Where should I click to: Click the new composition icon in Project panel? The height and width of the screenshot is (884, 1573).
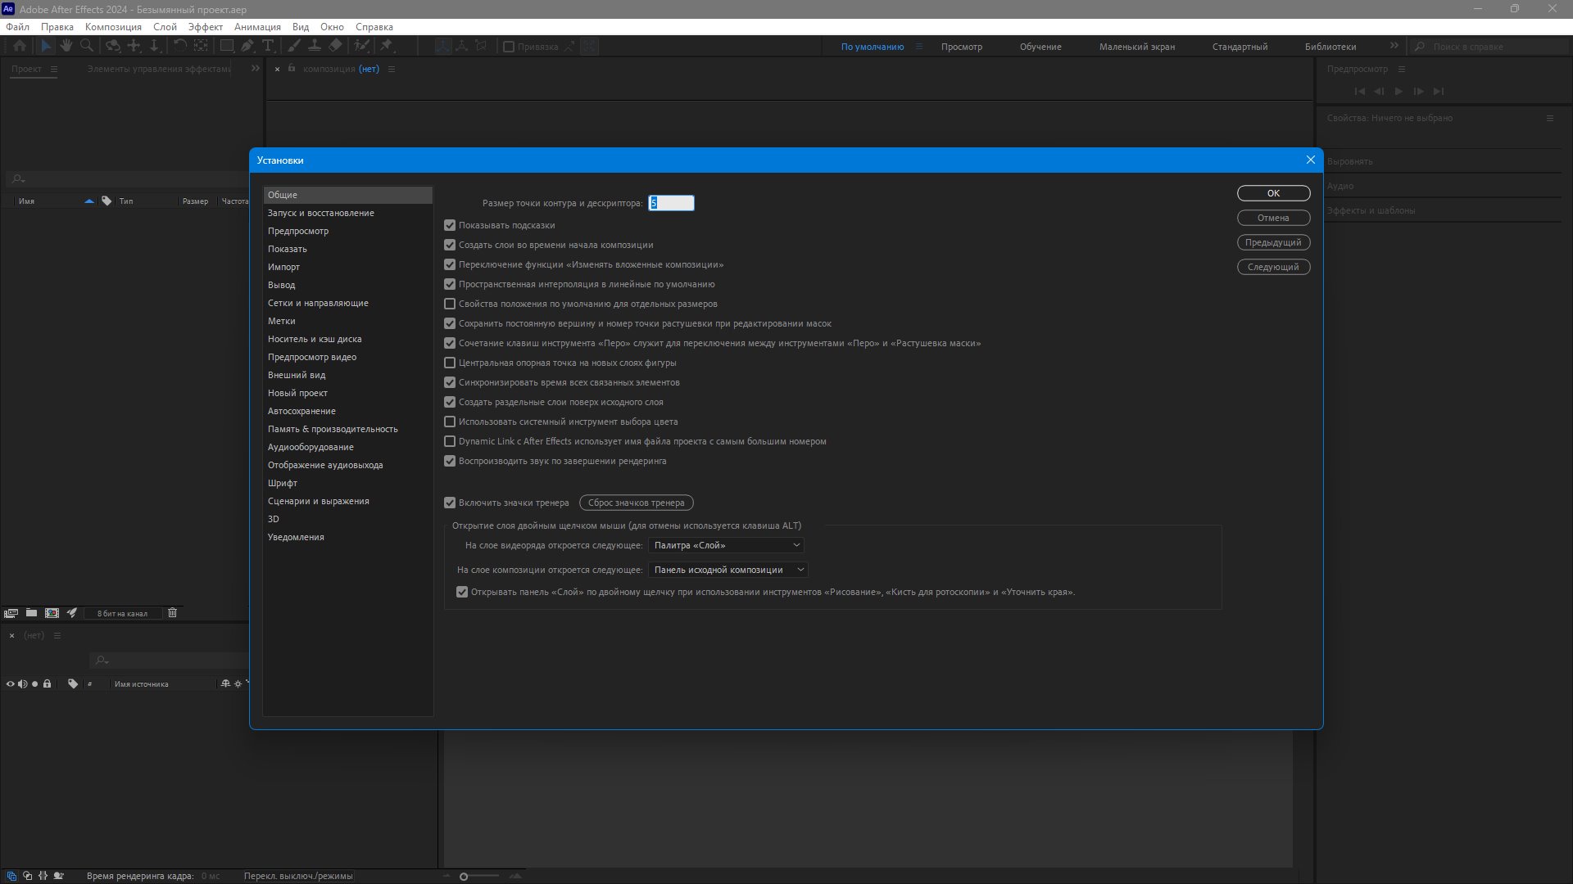[52, 613]
